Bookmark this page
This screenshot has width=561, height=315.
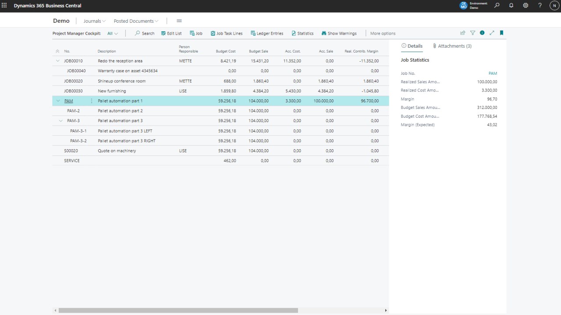coord(501,33)
